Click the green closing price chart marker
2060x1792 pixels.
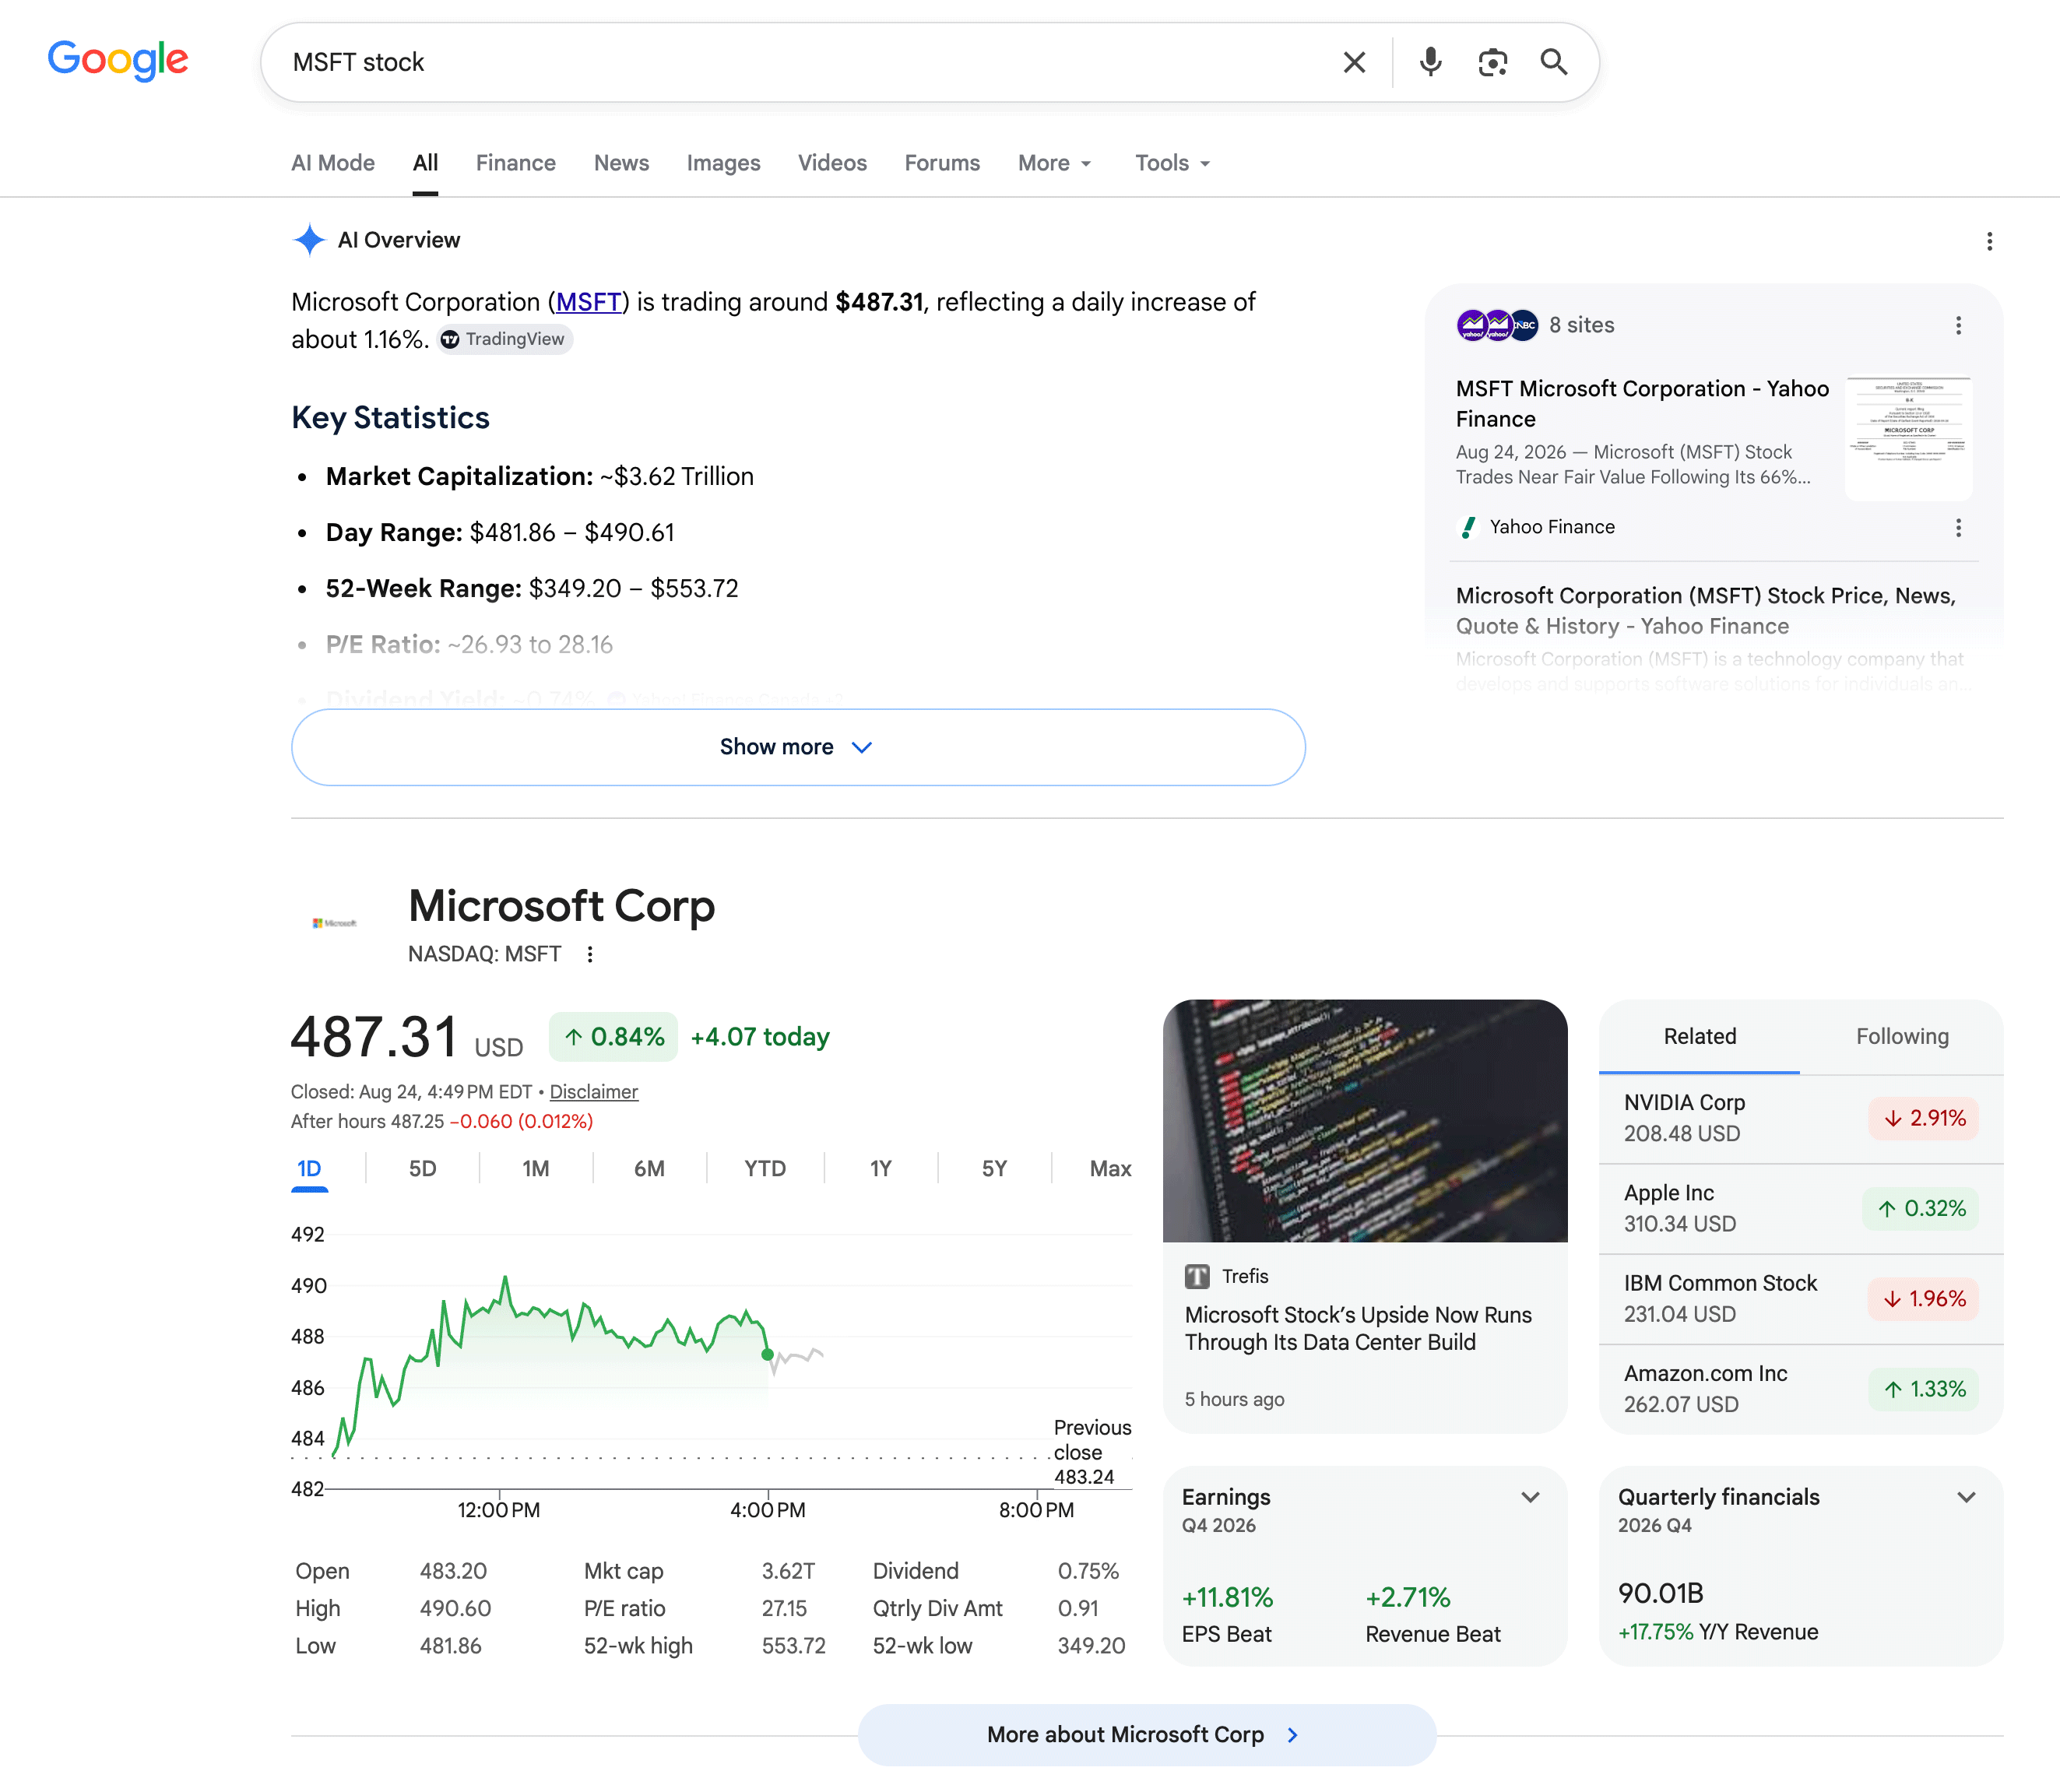[x=767, y=1354]
